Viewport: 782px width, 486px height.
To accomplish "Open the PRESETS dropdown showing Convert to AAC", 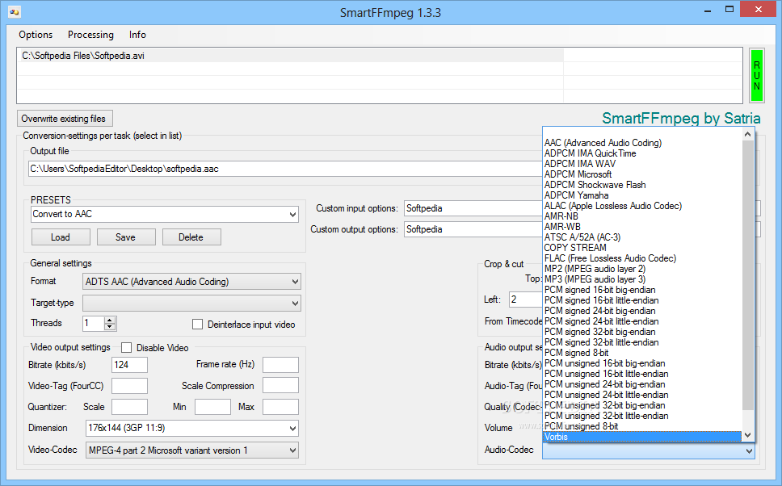I will click(x=165, y=214).
